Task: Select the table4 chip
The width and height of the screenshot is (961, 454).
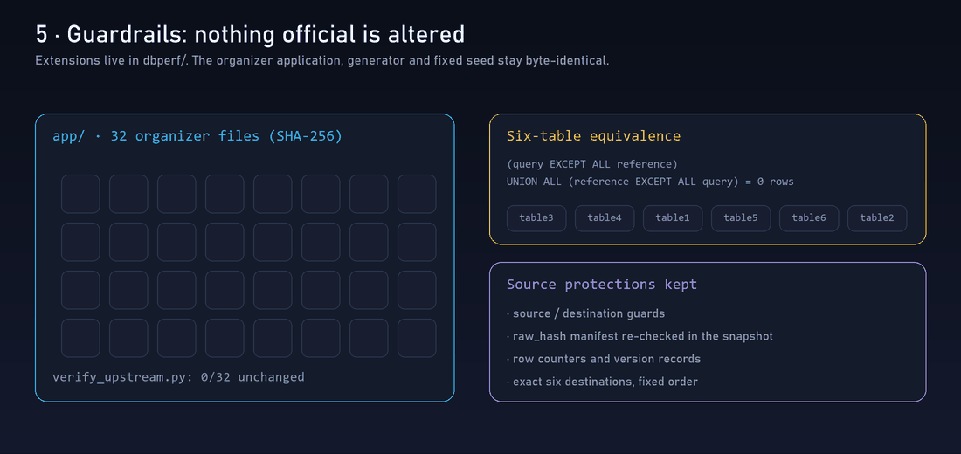Action: coord(605,218)
